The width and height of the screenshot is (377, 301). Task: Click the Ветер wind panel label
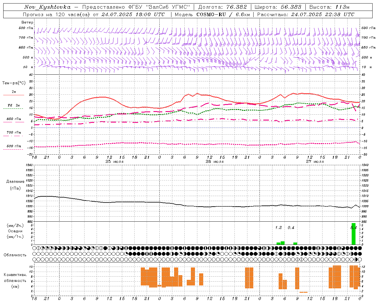click(x=27, y=22)
